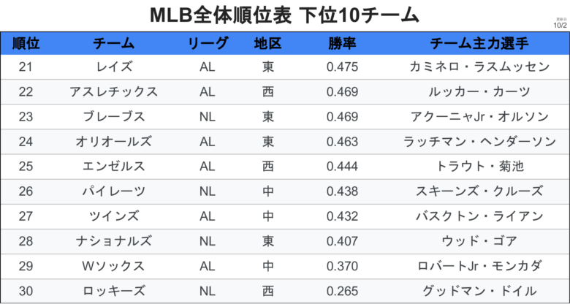Select the レイズ team cell
Image resolution: width=570 pixels, height=304 pixels.
click(113, 67)
